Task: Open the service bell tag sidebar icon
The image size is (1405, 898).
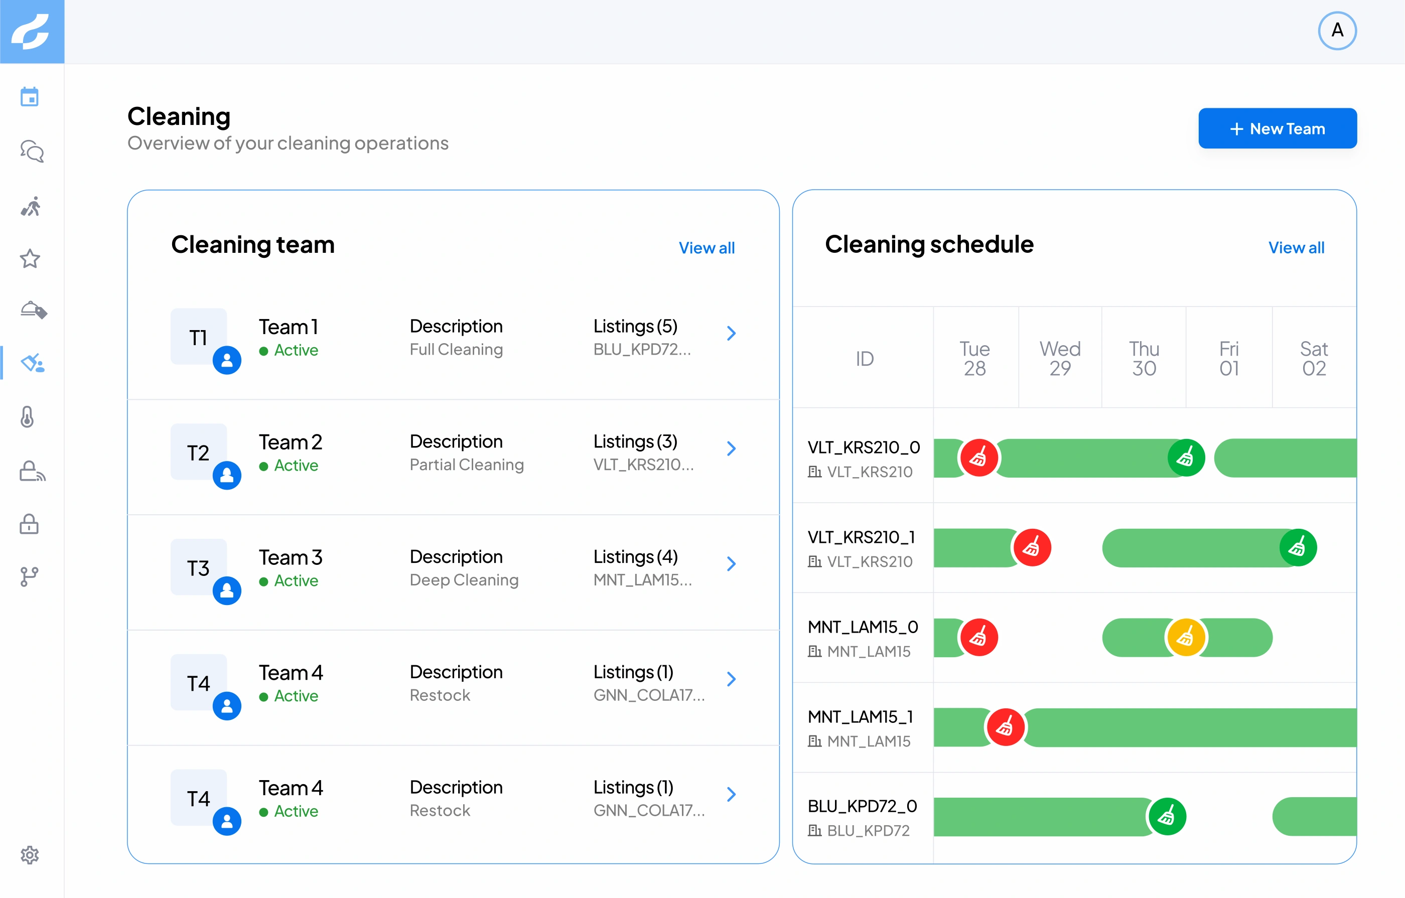Action: point(33,310)
